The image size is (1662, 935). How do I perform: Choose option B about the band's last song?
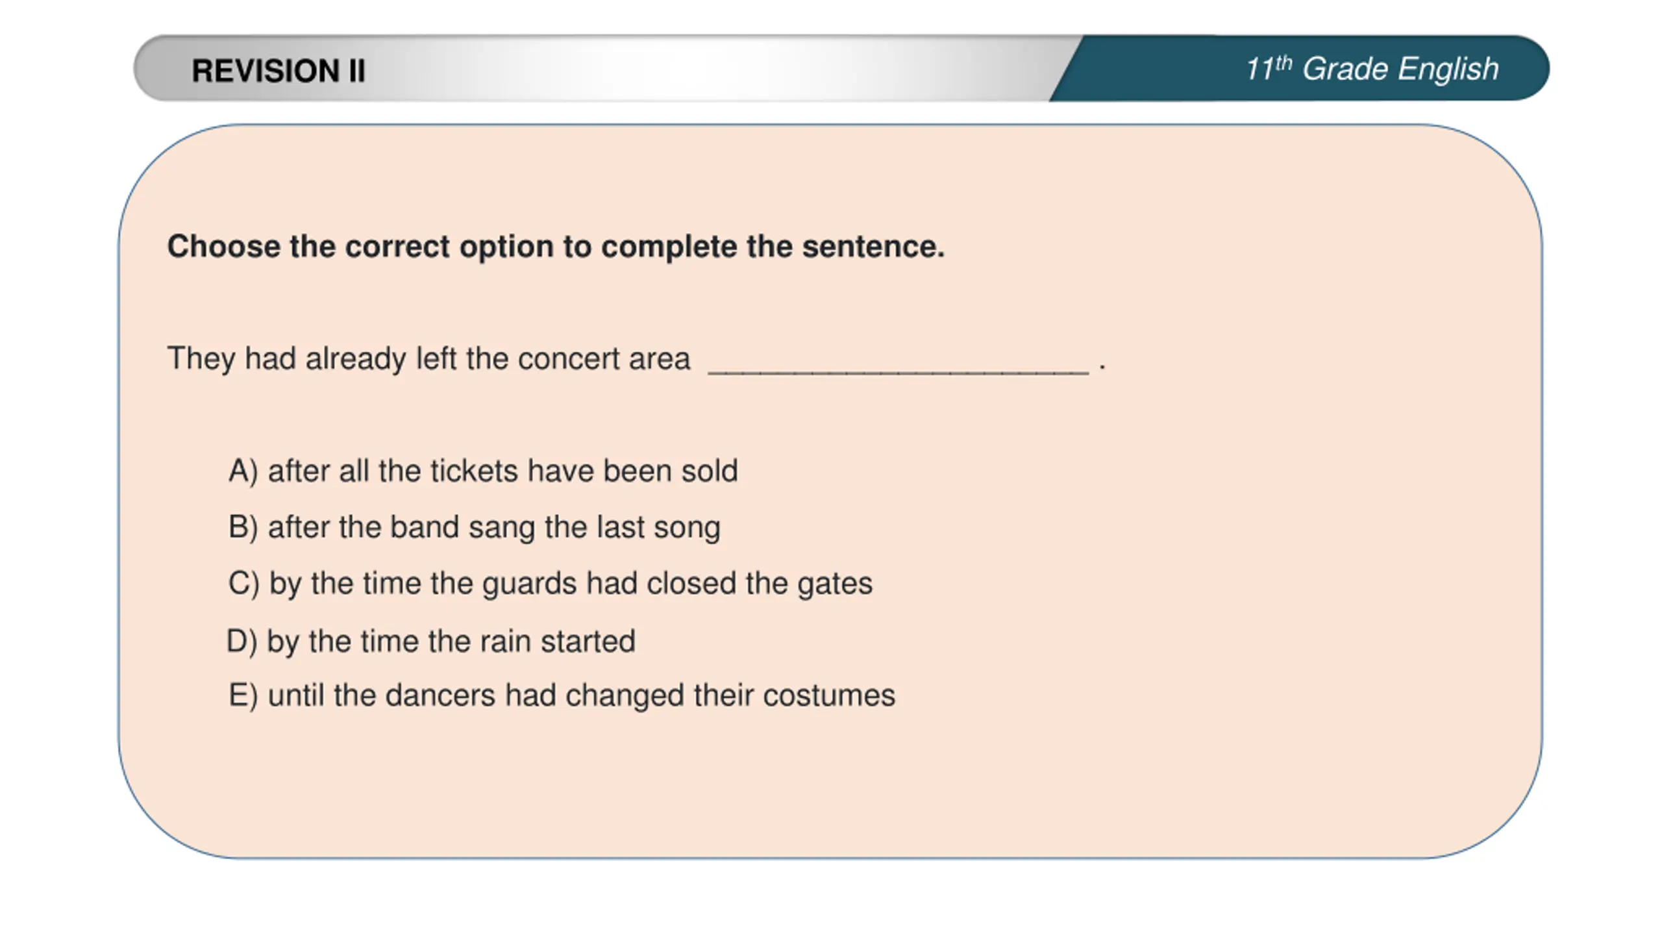[474, 527]
